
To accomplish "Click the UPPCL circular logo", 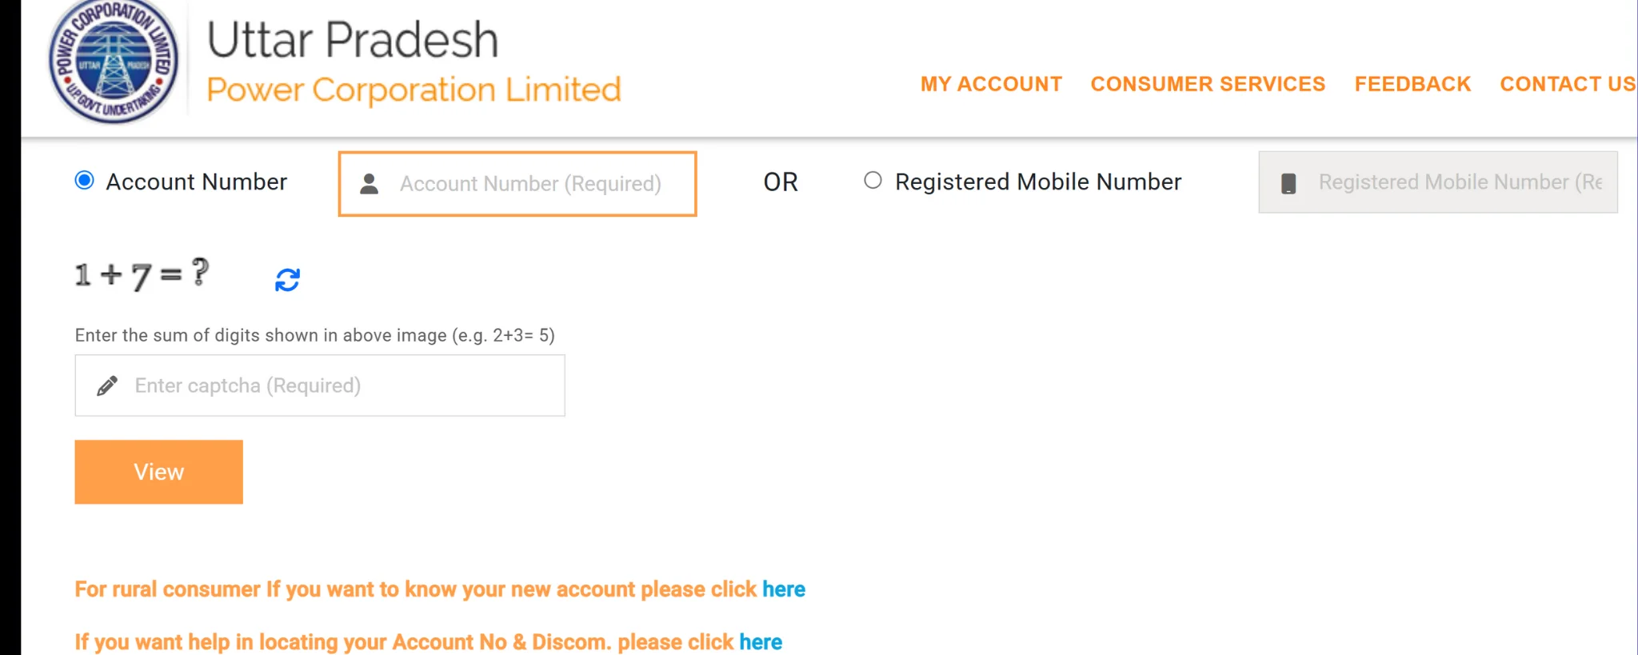I will click(x=114, y=62).
